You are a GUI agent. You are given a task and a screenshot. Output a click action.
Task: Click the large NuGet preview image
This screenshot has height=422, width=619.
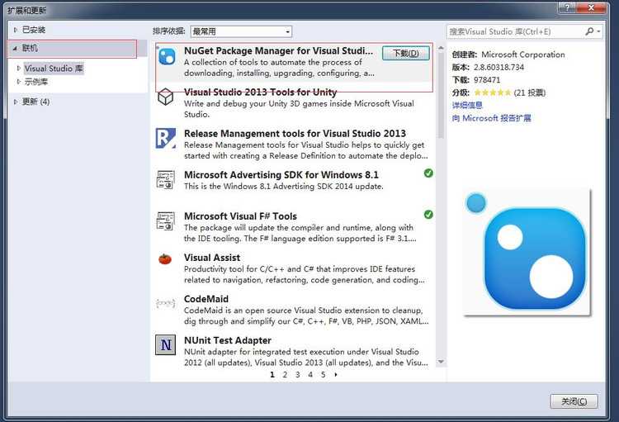(x=527, y=253)
